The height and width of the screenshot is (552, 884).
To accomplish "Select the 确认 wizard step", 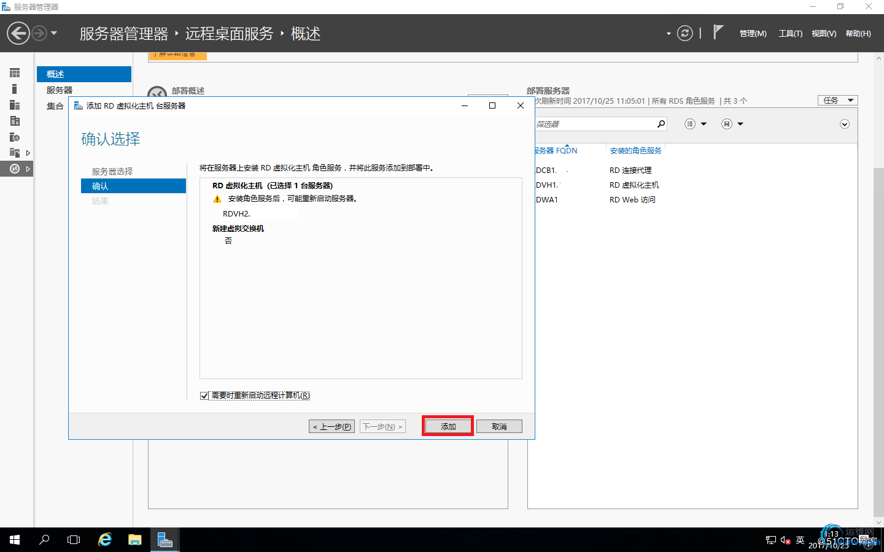I will pyautogui.click(x=133, y=186).
